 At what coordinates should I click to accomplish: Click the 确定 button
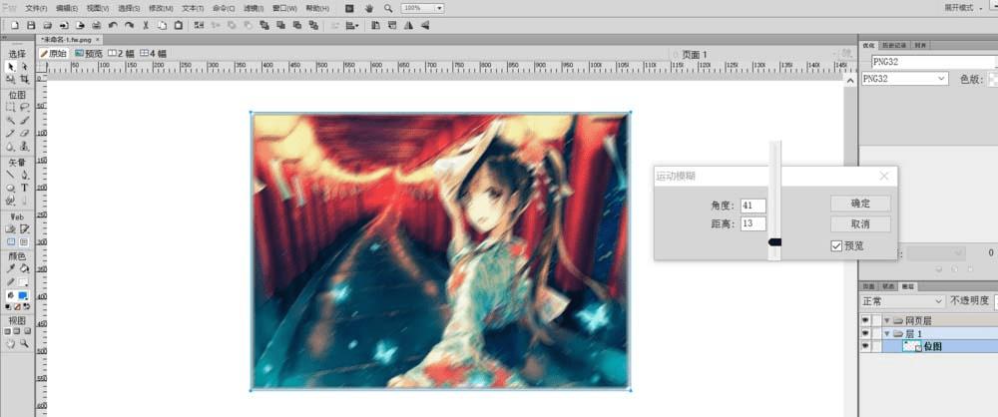coord(860,204)
